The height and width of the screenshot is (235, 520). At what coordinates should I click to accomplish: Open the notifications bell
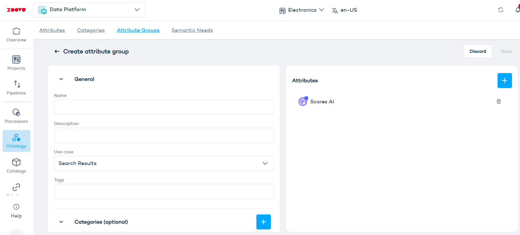click(x=517, y=10)
